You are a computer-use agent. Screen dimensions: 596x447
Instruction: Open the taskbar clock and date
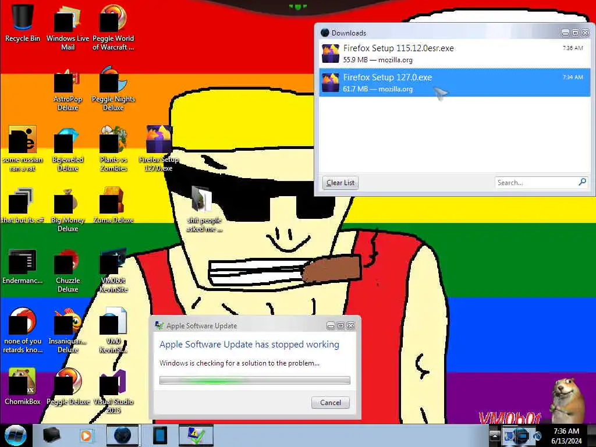point(566,435)
